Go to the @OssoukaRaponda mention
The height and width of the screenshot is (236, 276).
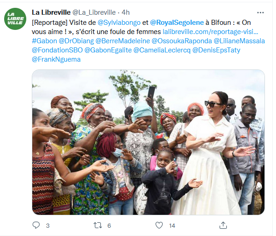point(182,41)
